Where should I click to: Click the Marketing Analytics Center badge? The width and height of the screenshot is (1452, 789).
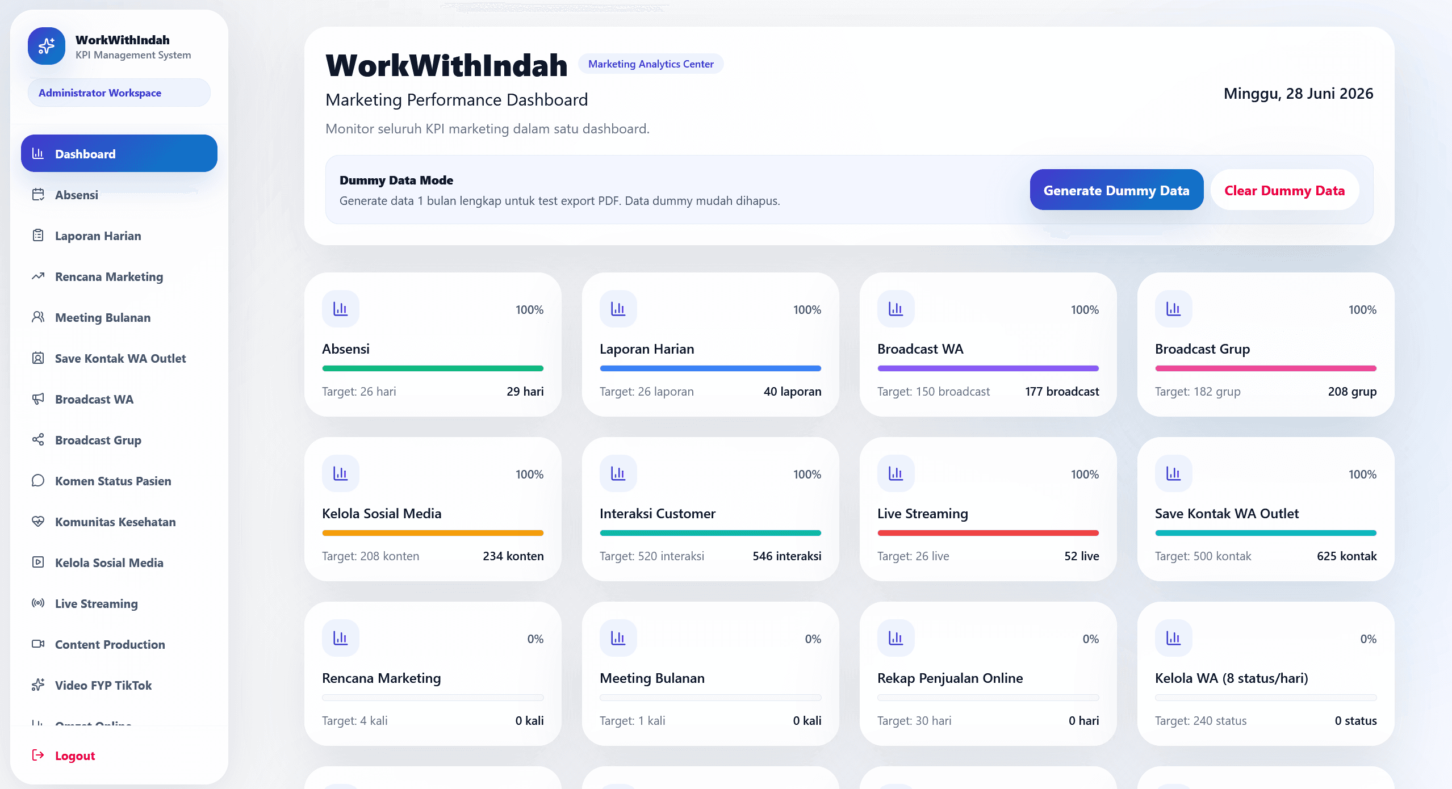coord(651,64)
